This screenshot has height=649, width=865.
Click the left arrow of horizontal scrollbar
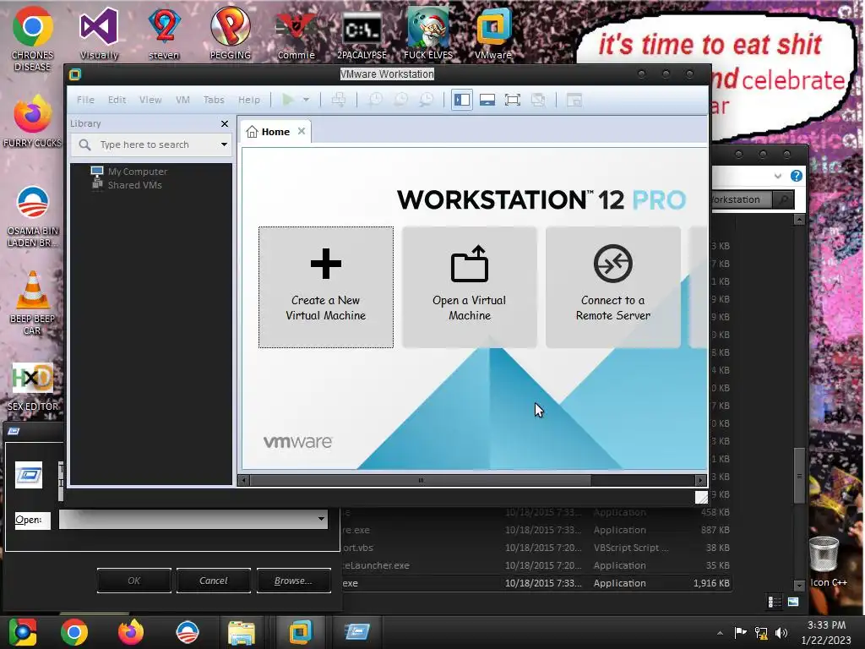pyautogui.click(x=244, y=480)
